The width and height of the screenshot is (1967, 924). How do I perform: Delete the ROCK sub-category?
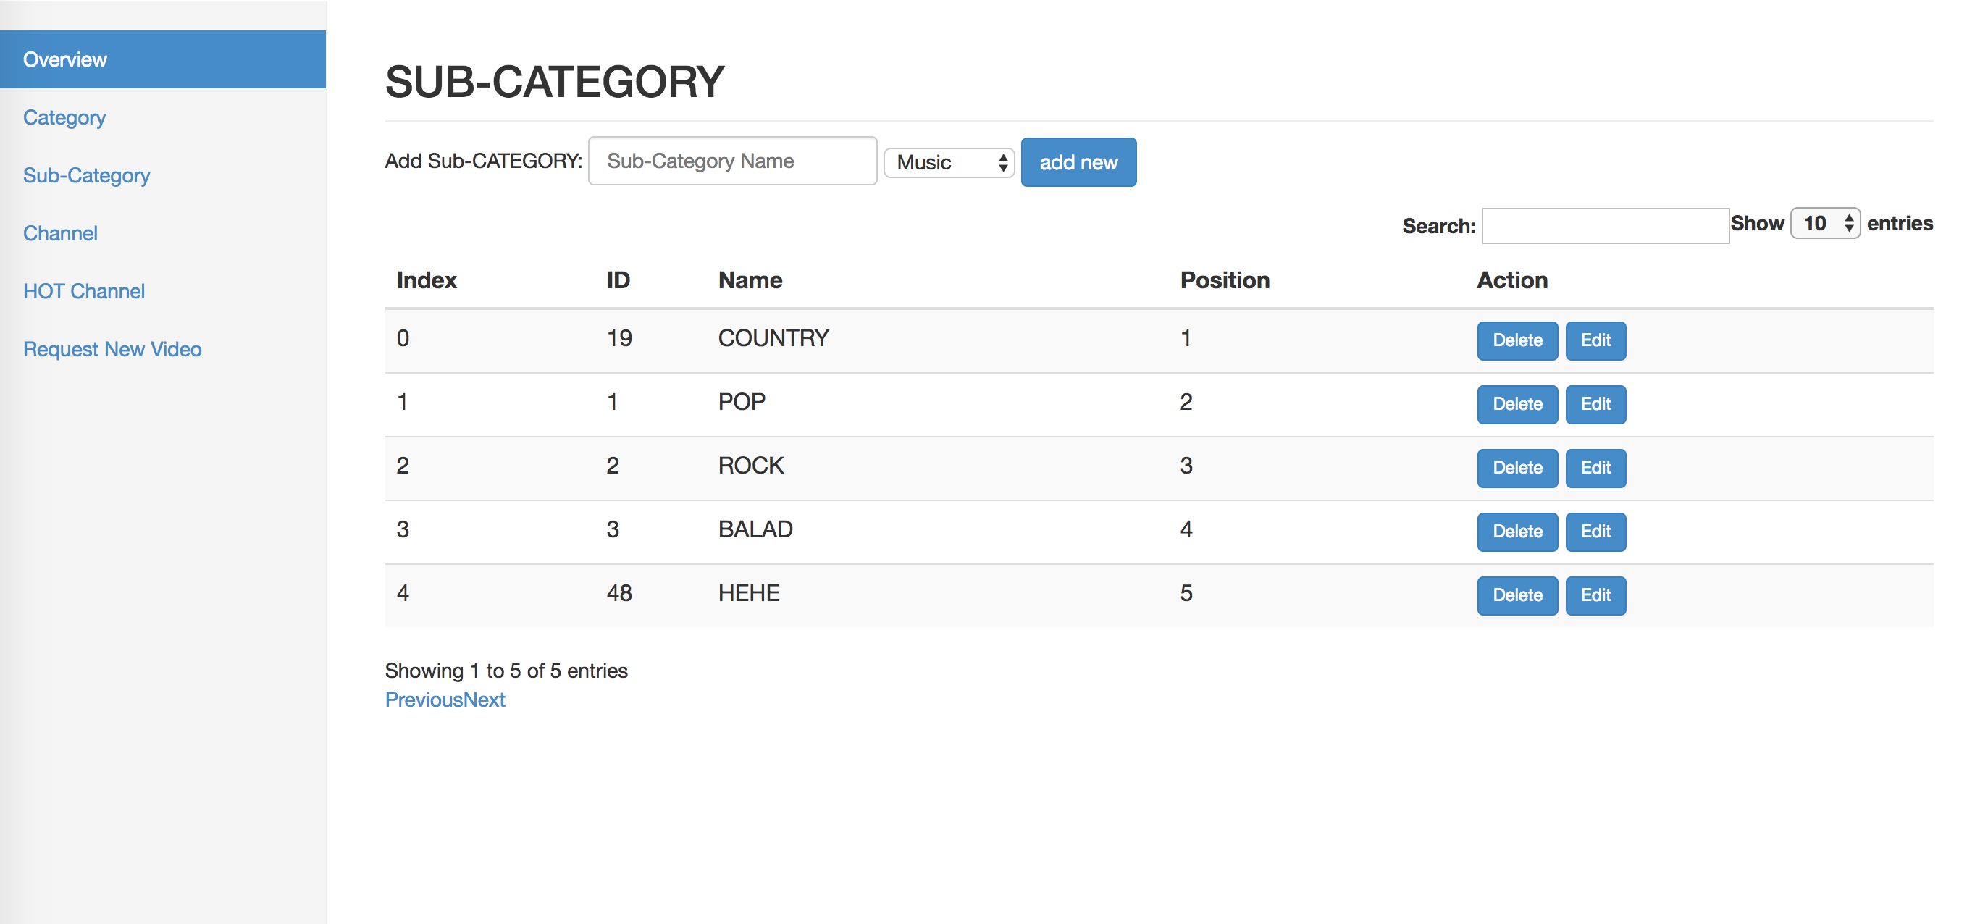(1517, 468)
